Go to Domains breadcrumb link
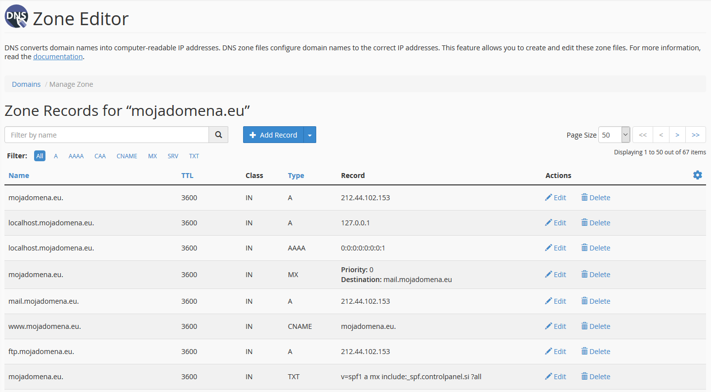Viewport: 711px width, 392px height. tap(26, 84)
